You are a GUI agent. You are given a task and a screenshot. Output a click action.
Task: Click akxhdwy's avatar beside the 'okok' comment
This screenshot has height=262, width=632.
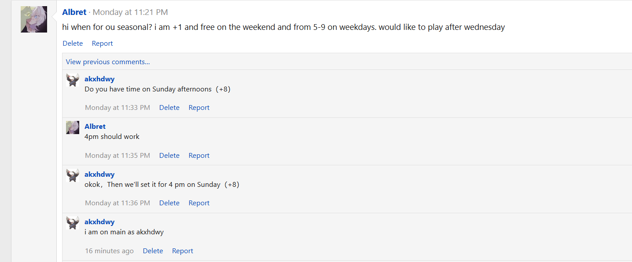click(x=73, y=175)
